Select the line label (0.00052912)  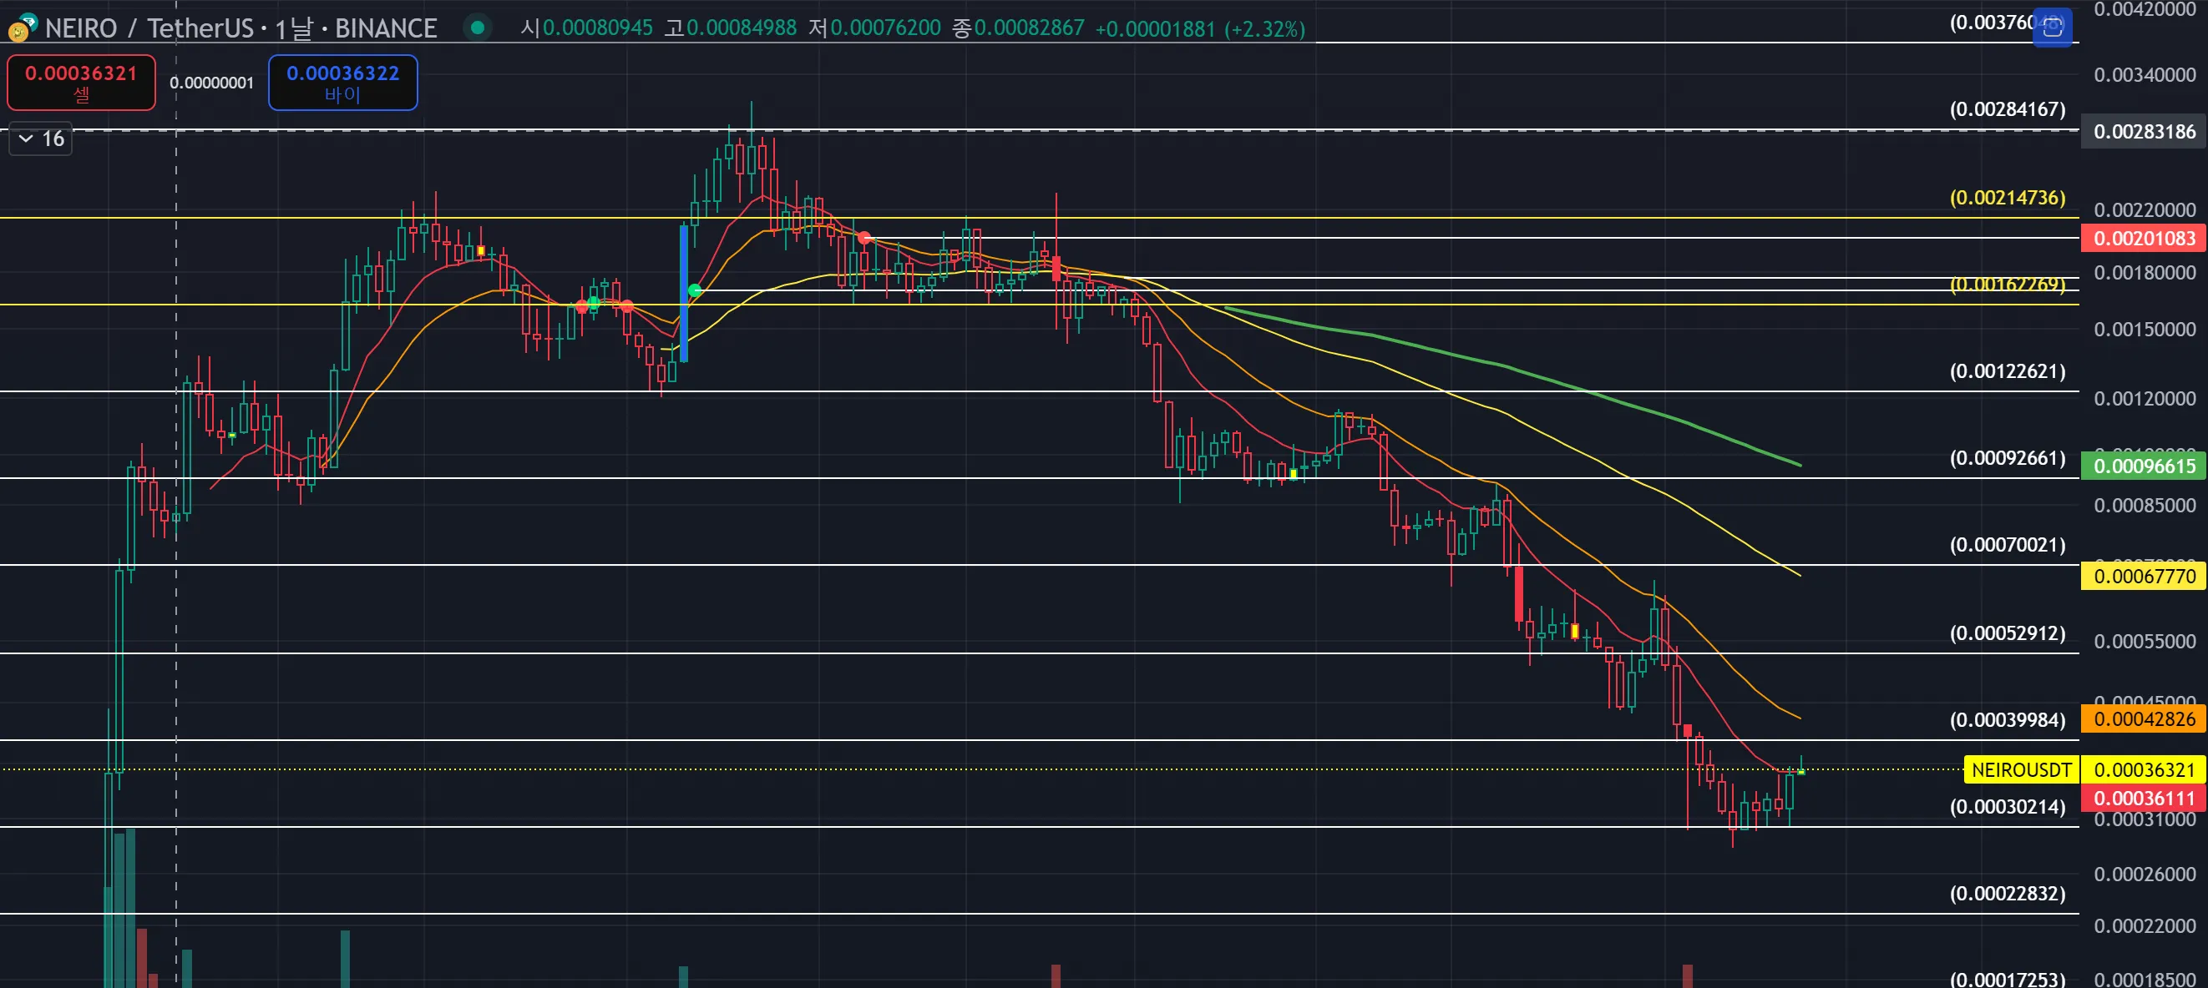pyautogui.click(x=2007, y=633)
